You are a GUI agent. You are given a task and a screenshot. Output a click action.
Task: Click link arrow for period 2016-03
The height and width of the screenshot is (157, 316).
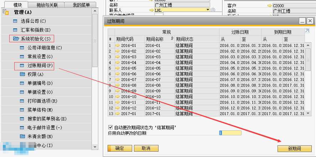click(118, 57)
